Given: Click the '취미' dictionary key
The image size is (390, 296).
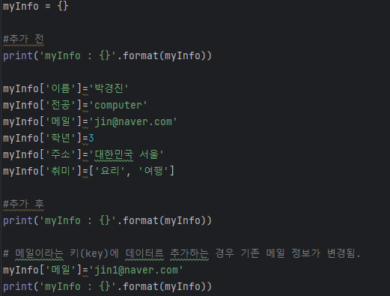Looking at the screenshot, I should (x=61, y=171).
